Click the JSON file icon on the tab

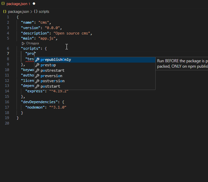tap(3, 4)
